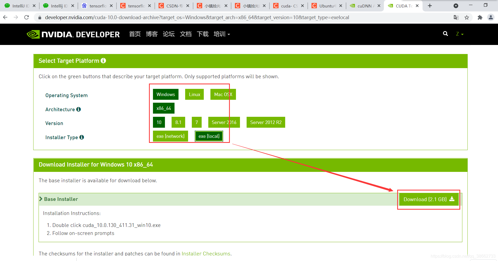Expand the 培训 menu dropdown
The height and width of the screenshot is (261, 498).
click(x=222, y=34)
